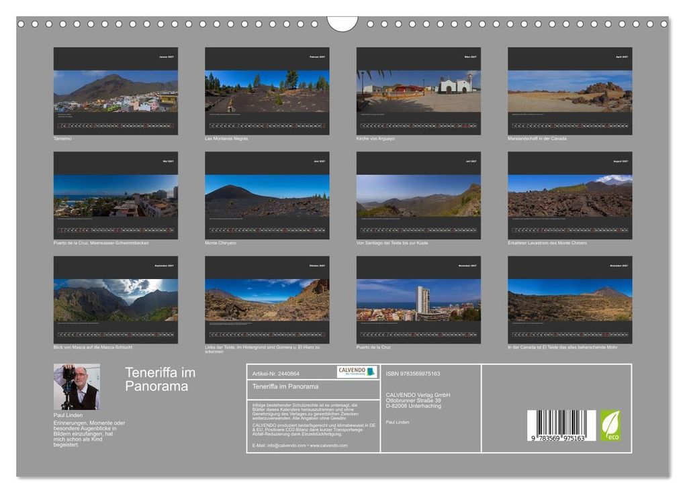Click the 'Tamaimo' caption
This screenshot has width=685, height=493.
click(x=62, y=138)
